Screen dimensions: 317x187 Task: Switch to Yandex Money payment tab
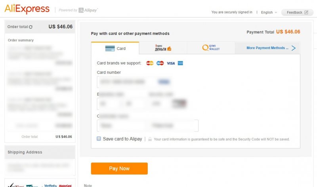click(x=163, y=48)
